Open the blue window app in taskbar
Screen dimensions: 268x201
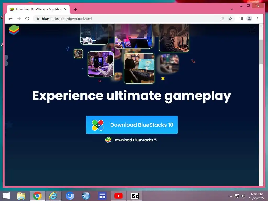click(102, 196)
